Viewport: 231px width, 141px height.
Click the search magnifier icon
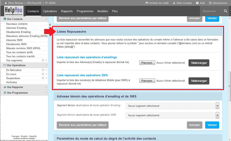(226, 11)
